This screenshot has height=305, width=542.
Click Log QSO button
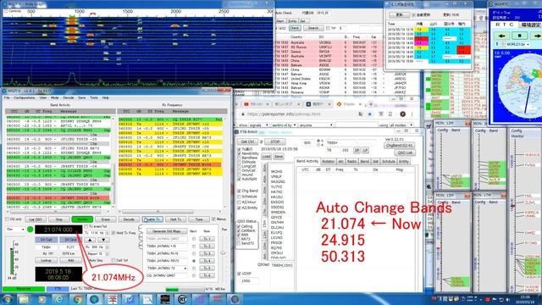point(36,219)
